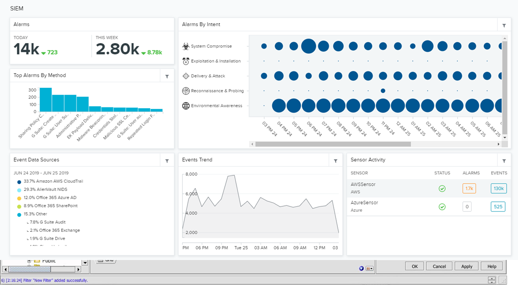The width and height of the screenshot is (518, 285).
Task: Open the Events Trend filter
Action: pyautogui.click(x=335, y=161)
